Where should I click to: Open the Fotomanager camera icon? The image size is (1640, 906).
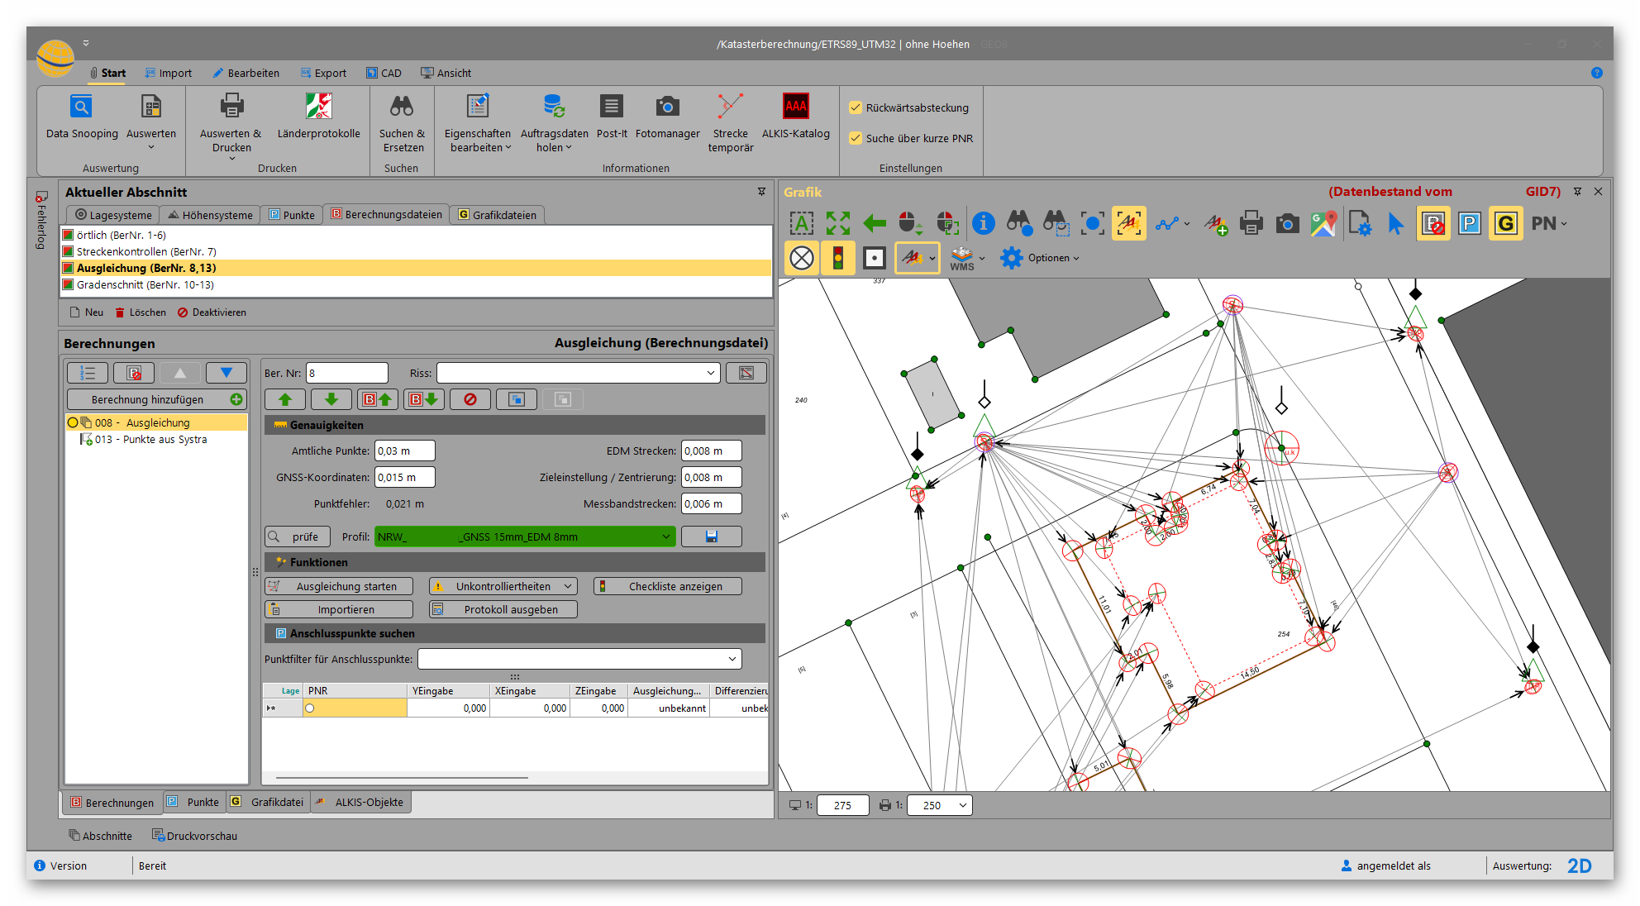click(667, 107)
